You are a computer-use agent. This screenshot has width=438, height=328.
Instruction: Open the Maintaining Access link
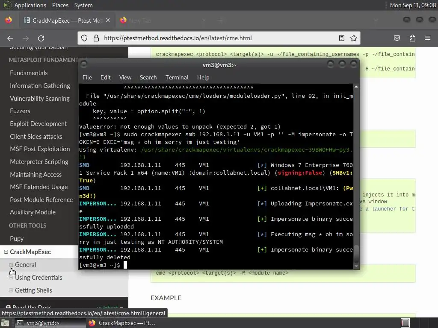(36, 175)
